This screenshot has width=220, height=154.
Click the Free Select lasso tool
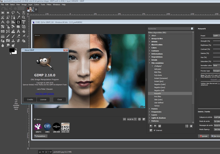tap(13, 13)
